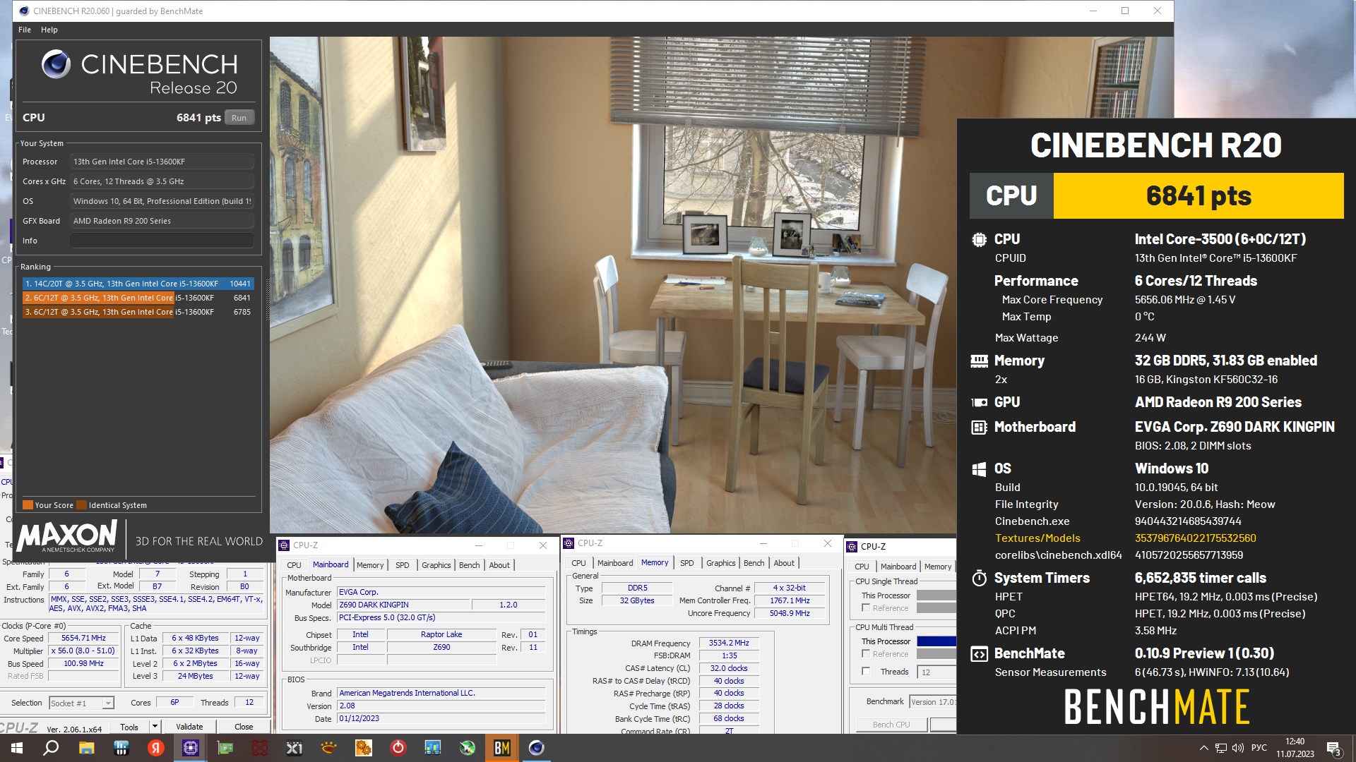The image size is (1356, 762).
Task: Open the Threads count 12 dropdown
Action: (x=936, y=672)
